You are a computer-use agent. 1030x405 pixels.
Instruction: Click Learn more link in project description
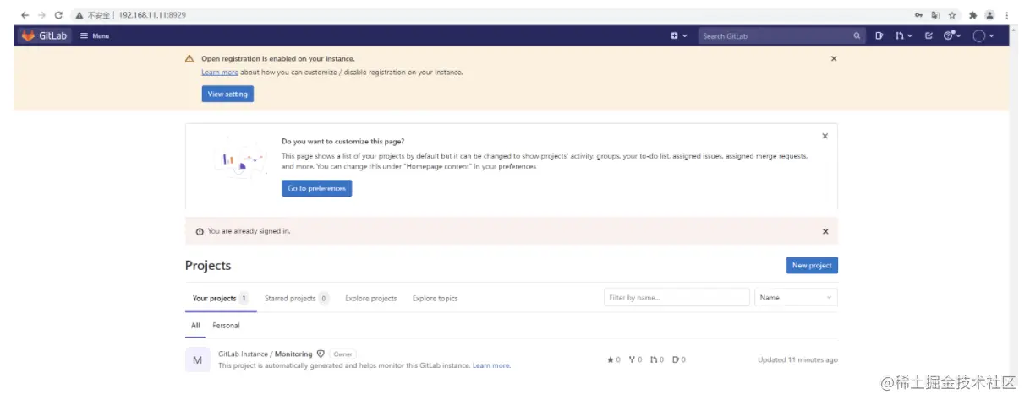click(x=491, y=365)
